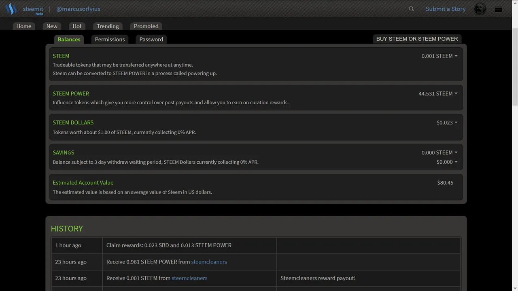Open the savings 0.000 STEEM dropdown
518x291 pixels.
pos(439,152)
